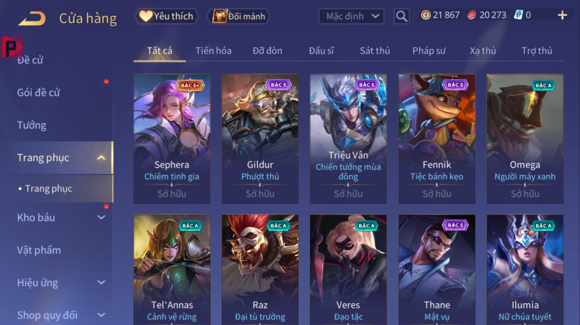Open the Đổi mảnh fragment exchange

(238, 16)
